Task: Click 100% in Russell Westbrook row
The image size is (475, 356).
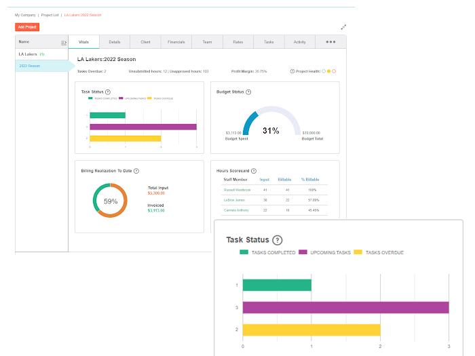Action: click(x=312, y=190)
